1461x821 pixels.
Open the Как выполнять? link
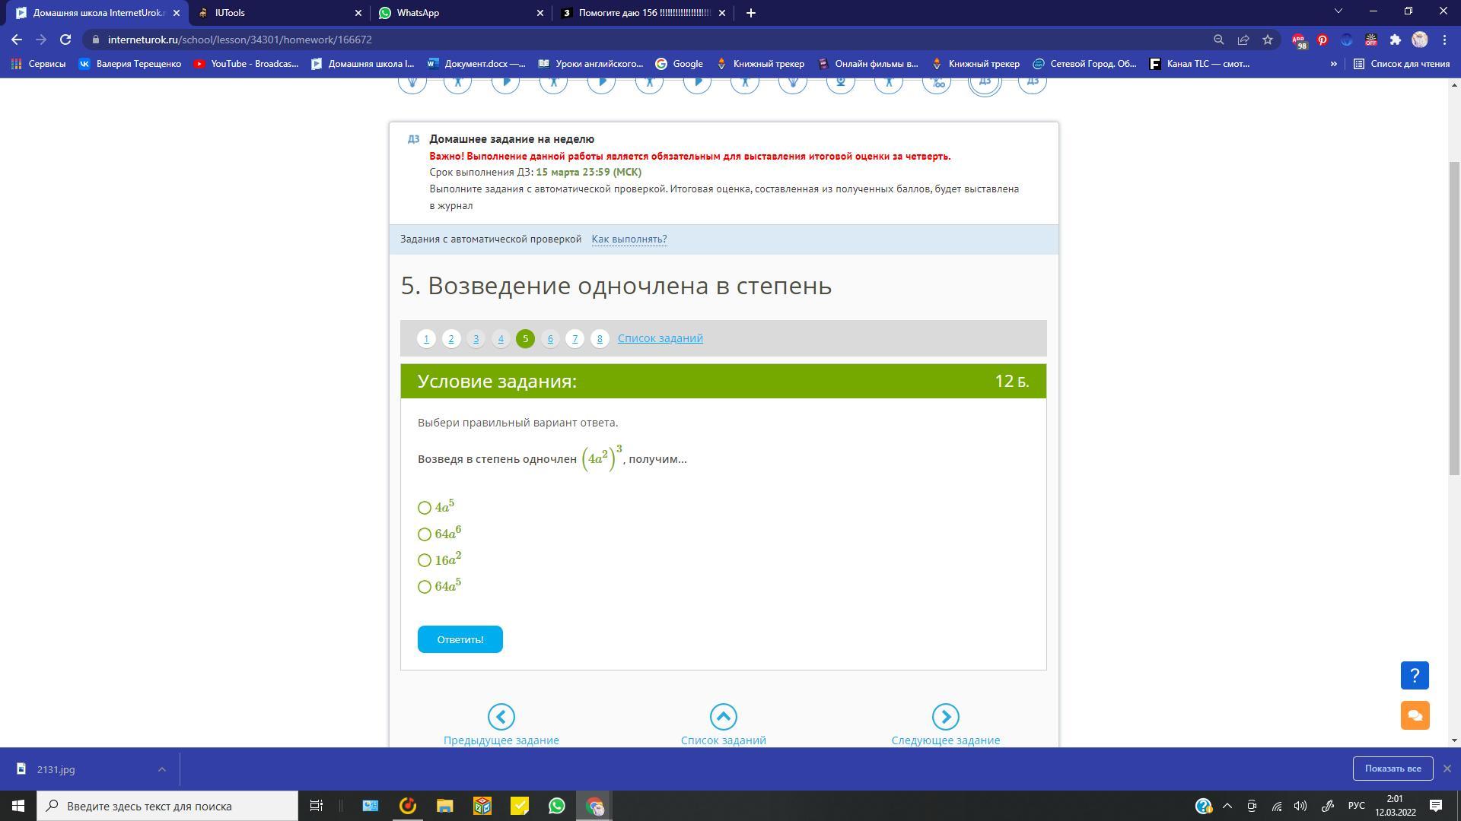[x=629, y=239]
